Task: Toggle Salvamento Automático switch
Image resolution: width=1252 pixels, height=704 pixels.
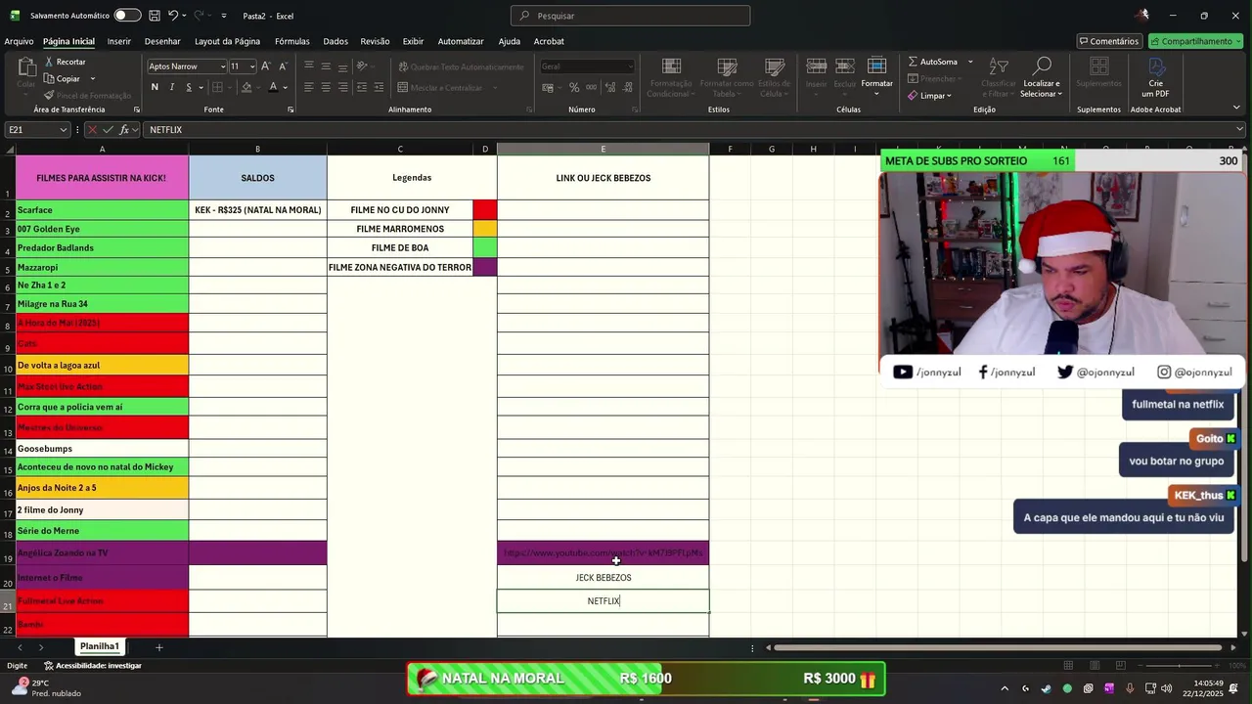Action: (127, 16)
